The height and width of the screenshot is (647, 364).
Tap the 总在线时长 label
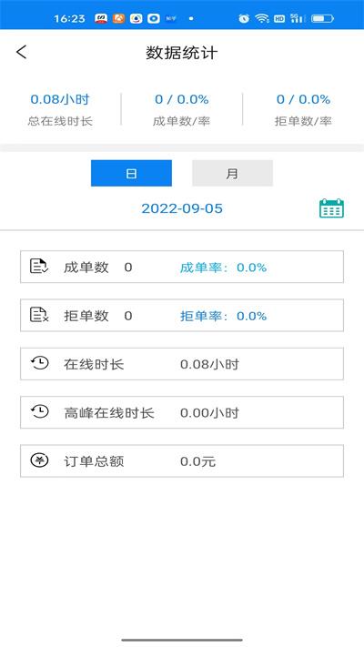(60, 121)
